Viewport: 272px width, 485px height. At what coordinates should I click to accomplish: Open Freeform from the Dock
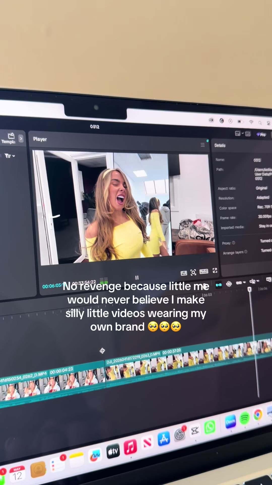tap(95, 456)
